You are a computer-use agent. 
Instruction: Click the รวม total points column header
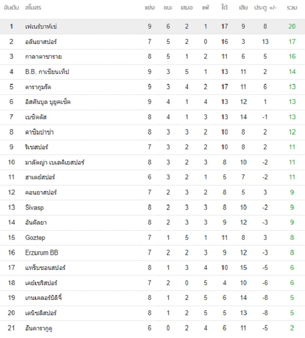pyautogui.click(x=292, y=8)
